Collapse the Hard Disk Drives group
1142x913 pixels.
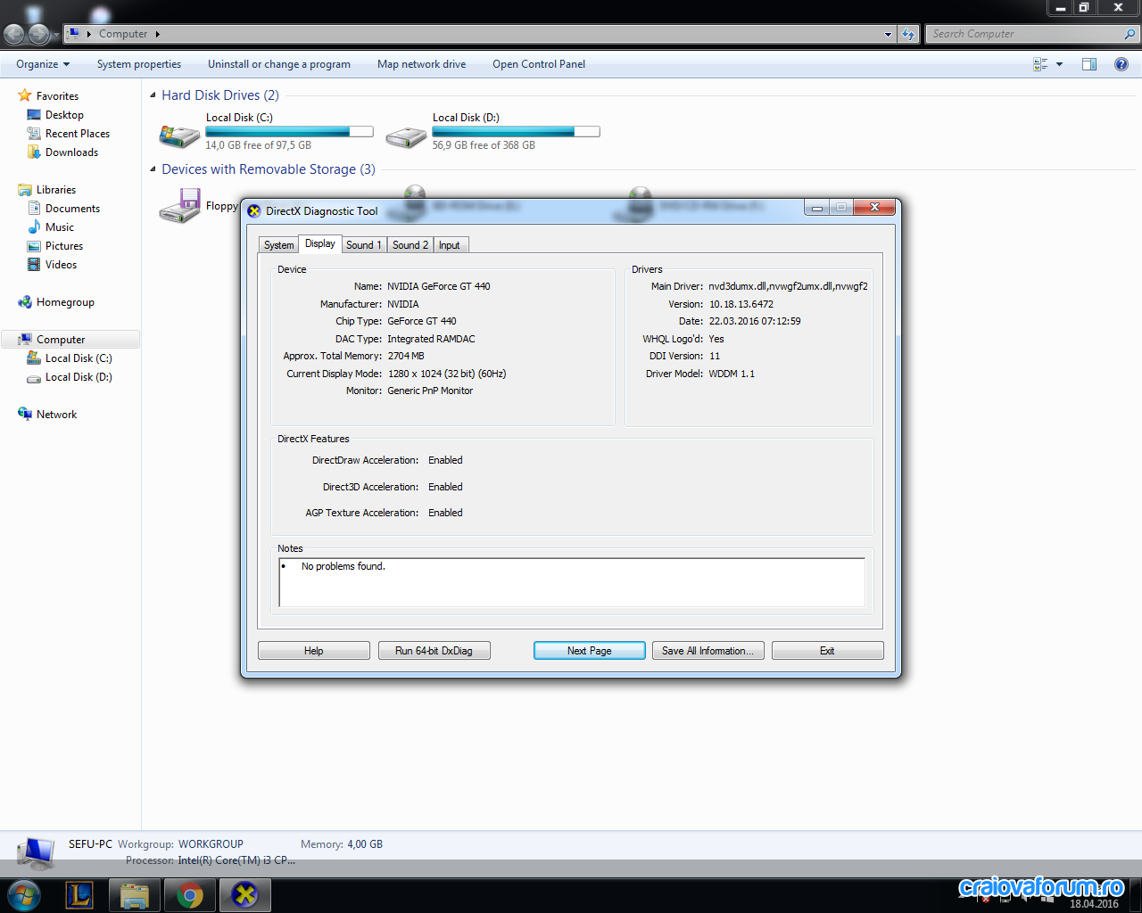[153, 95]
